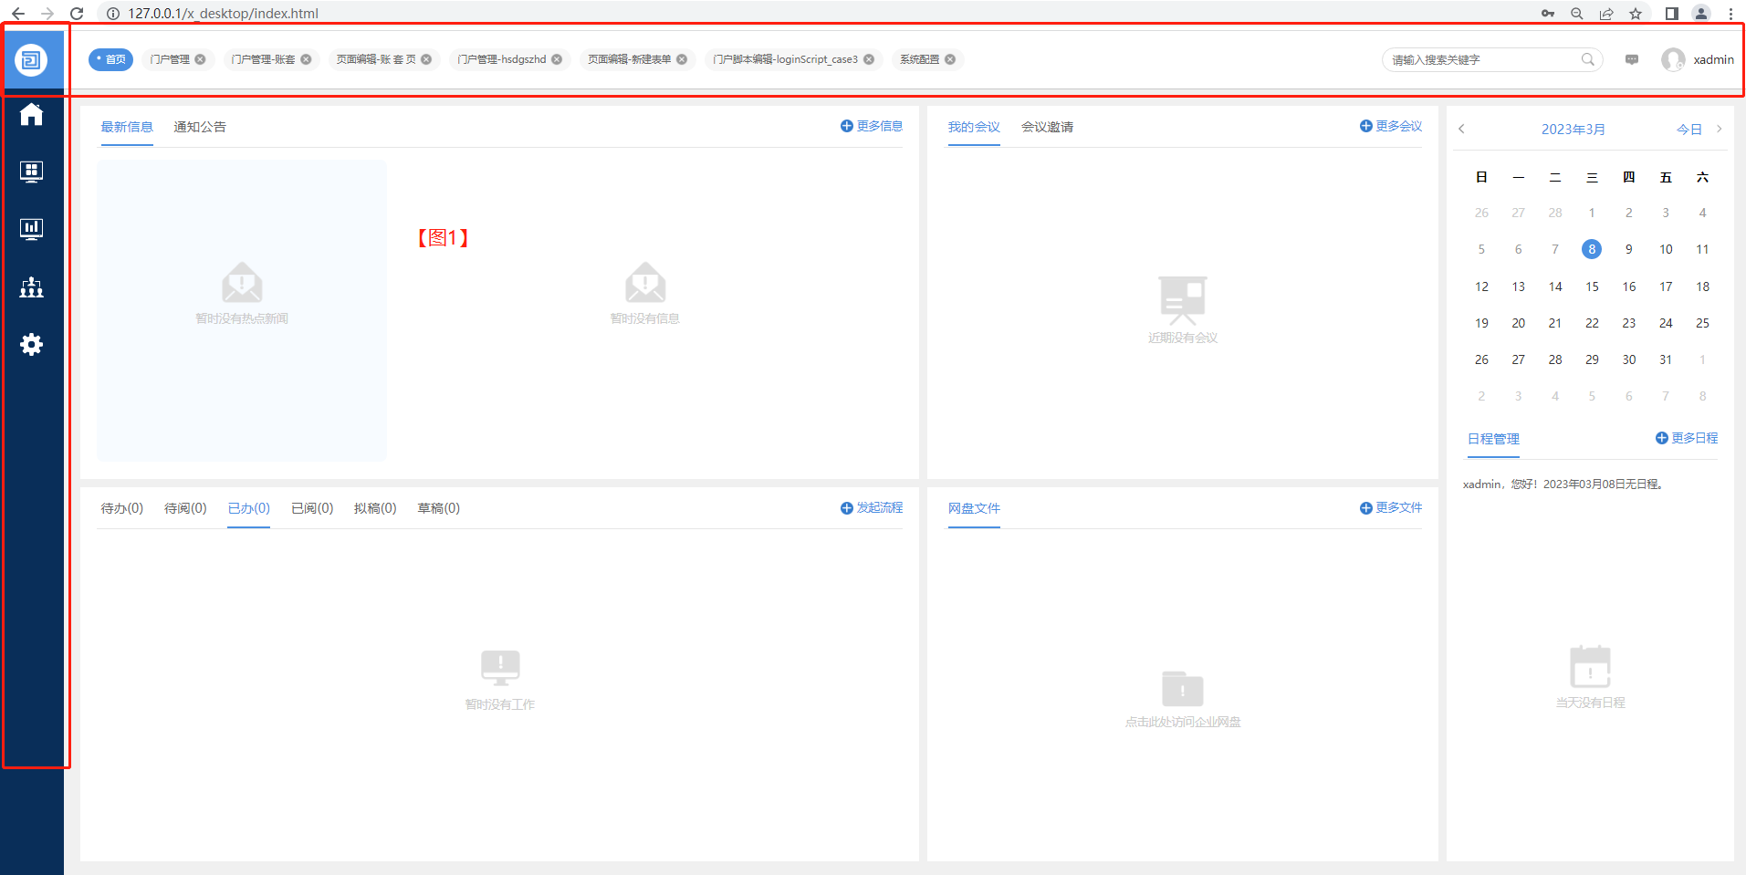Viewport: 1746px width, 875px height.
Task: Open the organization chart icon in sidebar
Action: coord(32,286)
